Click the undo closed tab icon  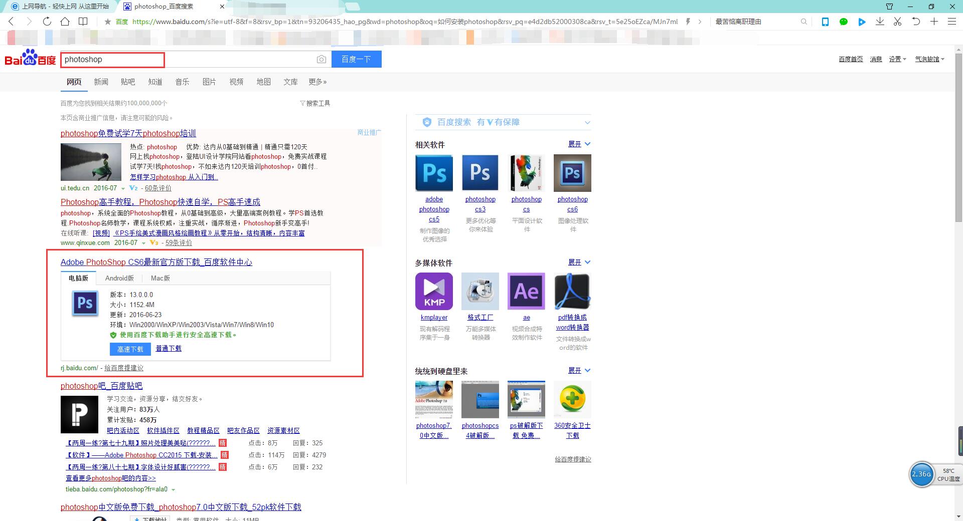tap(916, 22)
